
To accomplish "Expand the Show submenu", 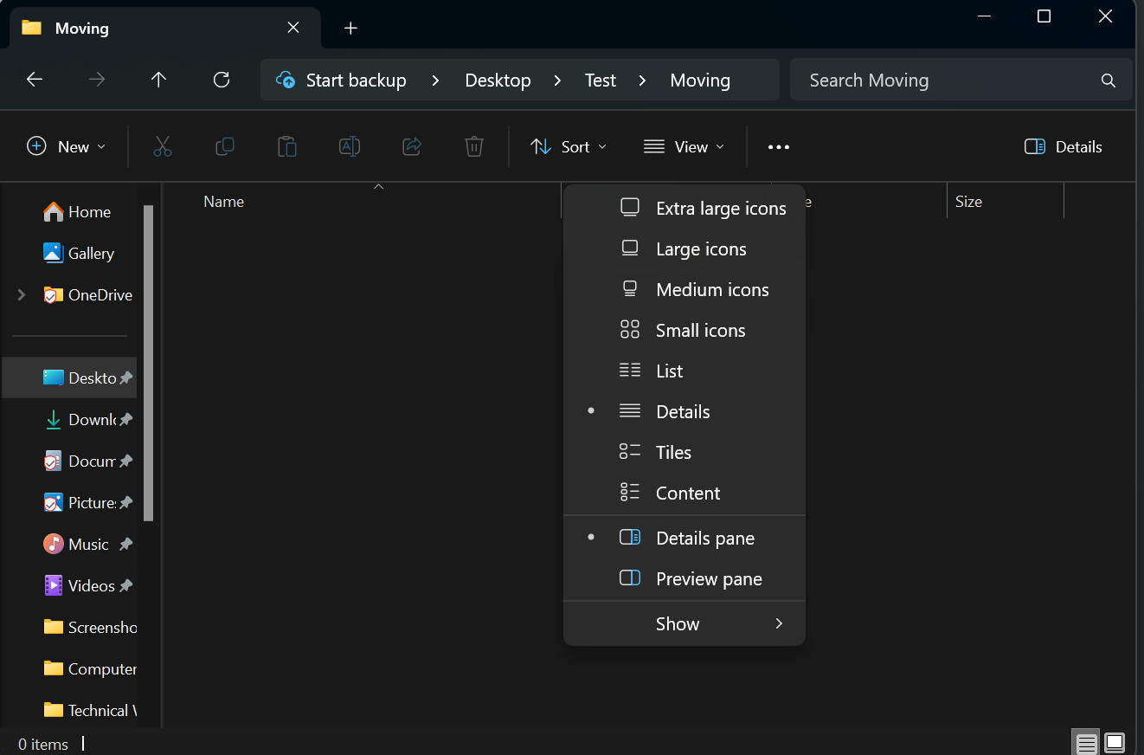I will pyautogui.click(x=684, y=624).
